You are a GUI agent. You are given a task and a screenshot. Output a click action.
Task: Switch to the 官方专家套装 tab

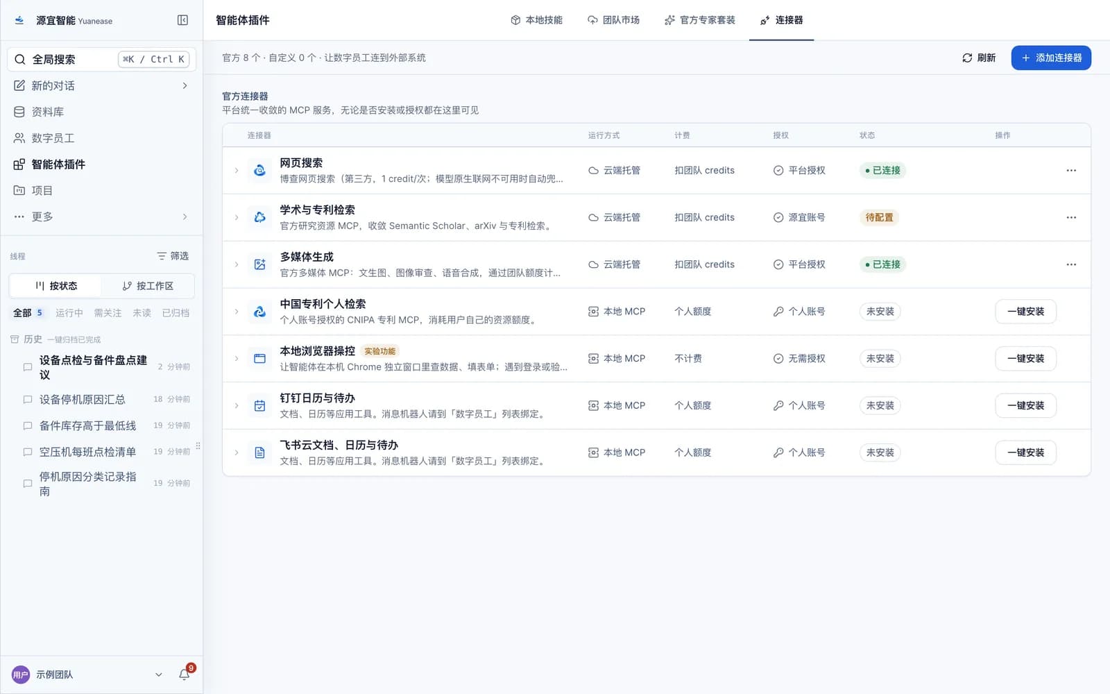click(x=699, y=20)
